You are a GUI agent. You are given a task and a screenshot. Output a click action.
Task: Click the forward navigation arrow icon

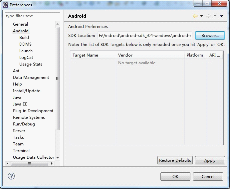(208, 16)
